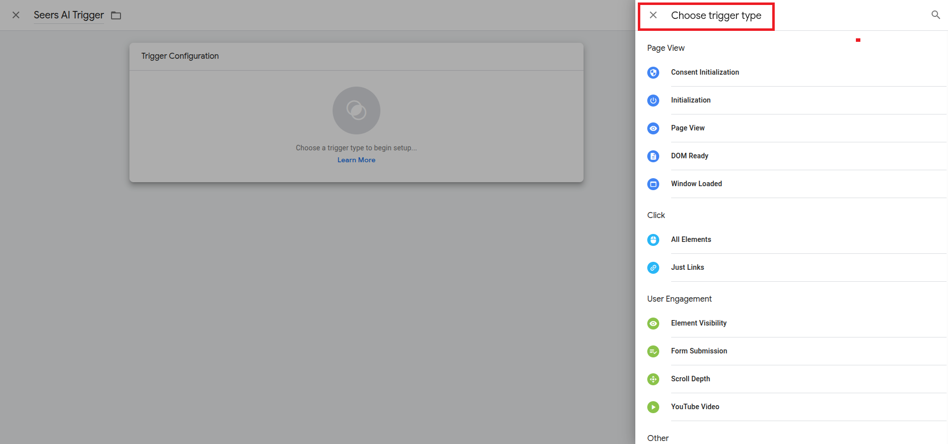Click the YouTube Video play icon

click(653, 407)
